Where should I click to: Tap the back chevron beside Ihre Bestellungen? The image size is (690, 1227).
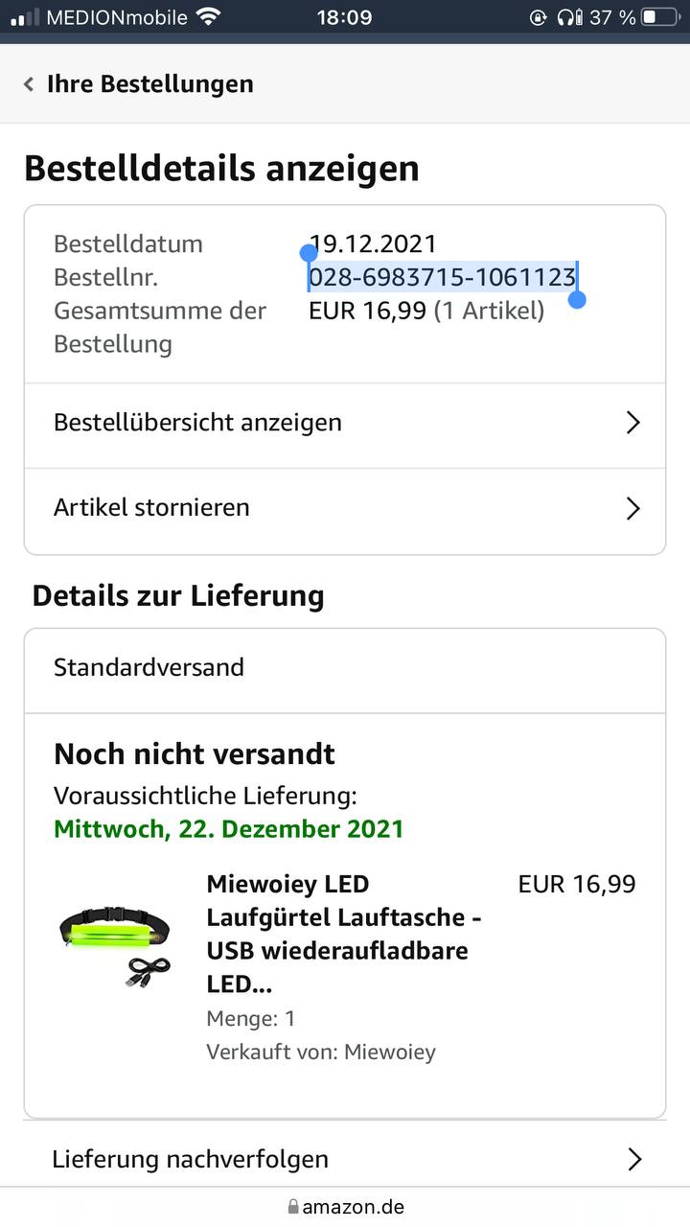point(29,84)
